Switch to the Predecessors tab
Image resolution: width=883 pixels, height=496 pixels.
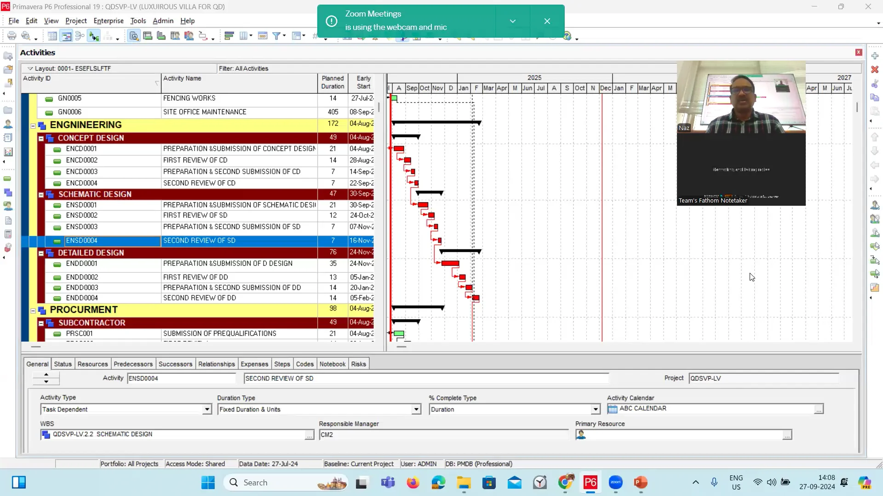point(133,363)
